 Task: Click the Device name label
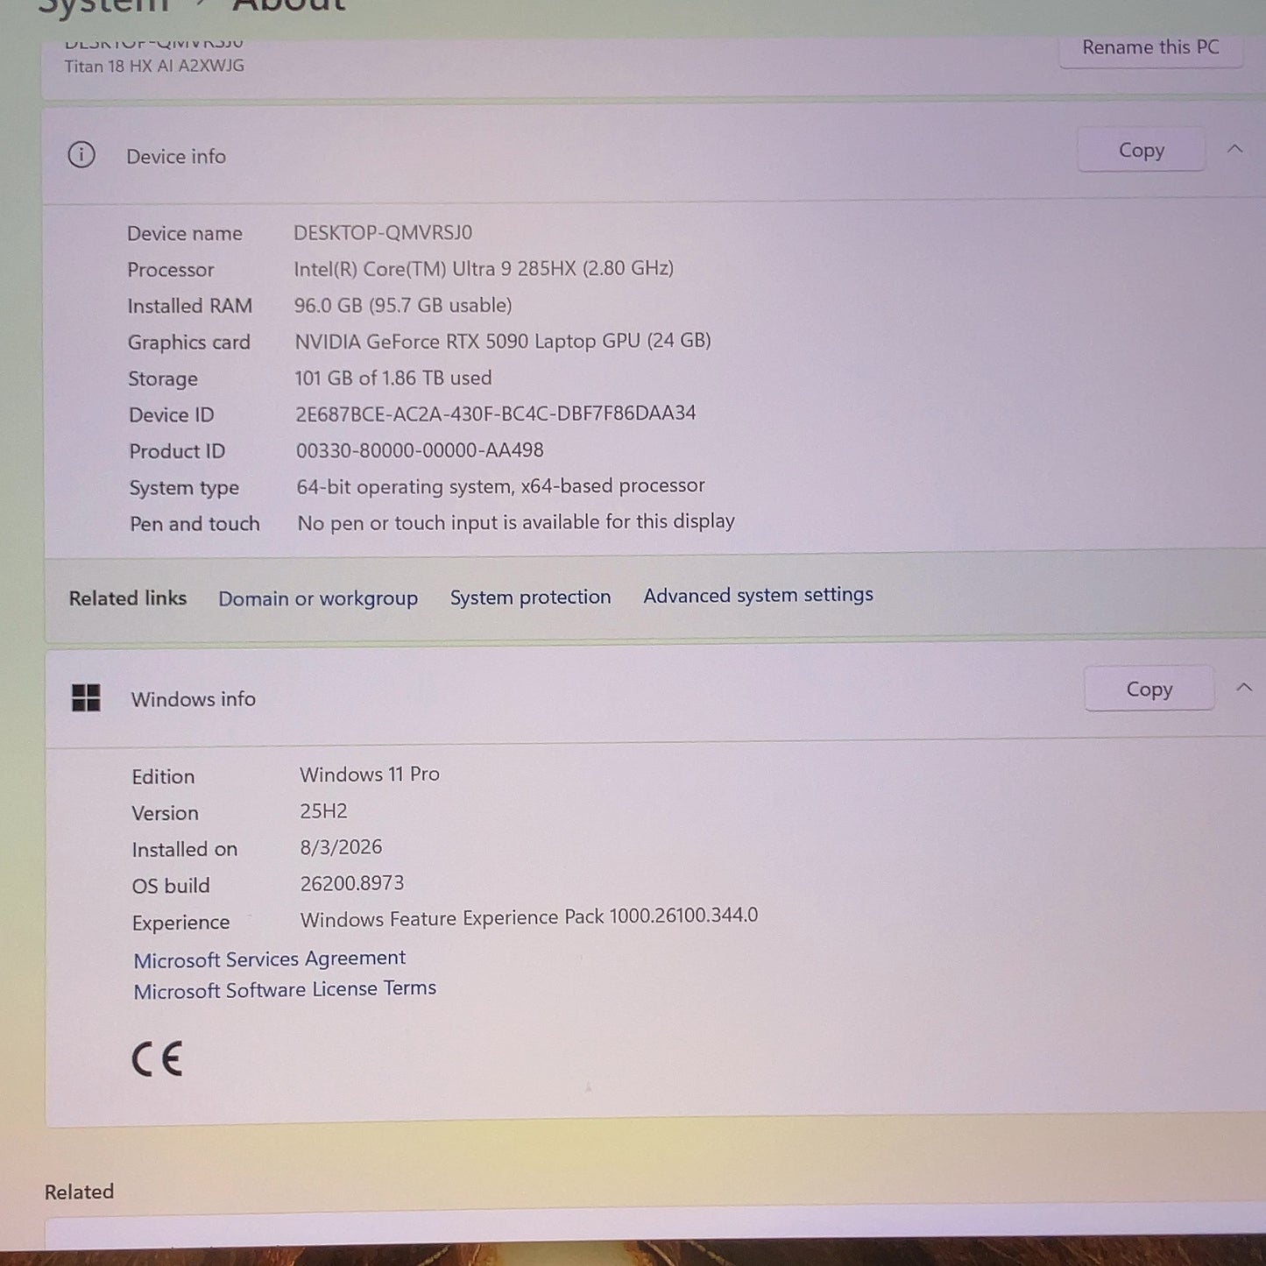pyautogui.click(x=185, y=233)
